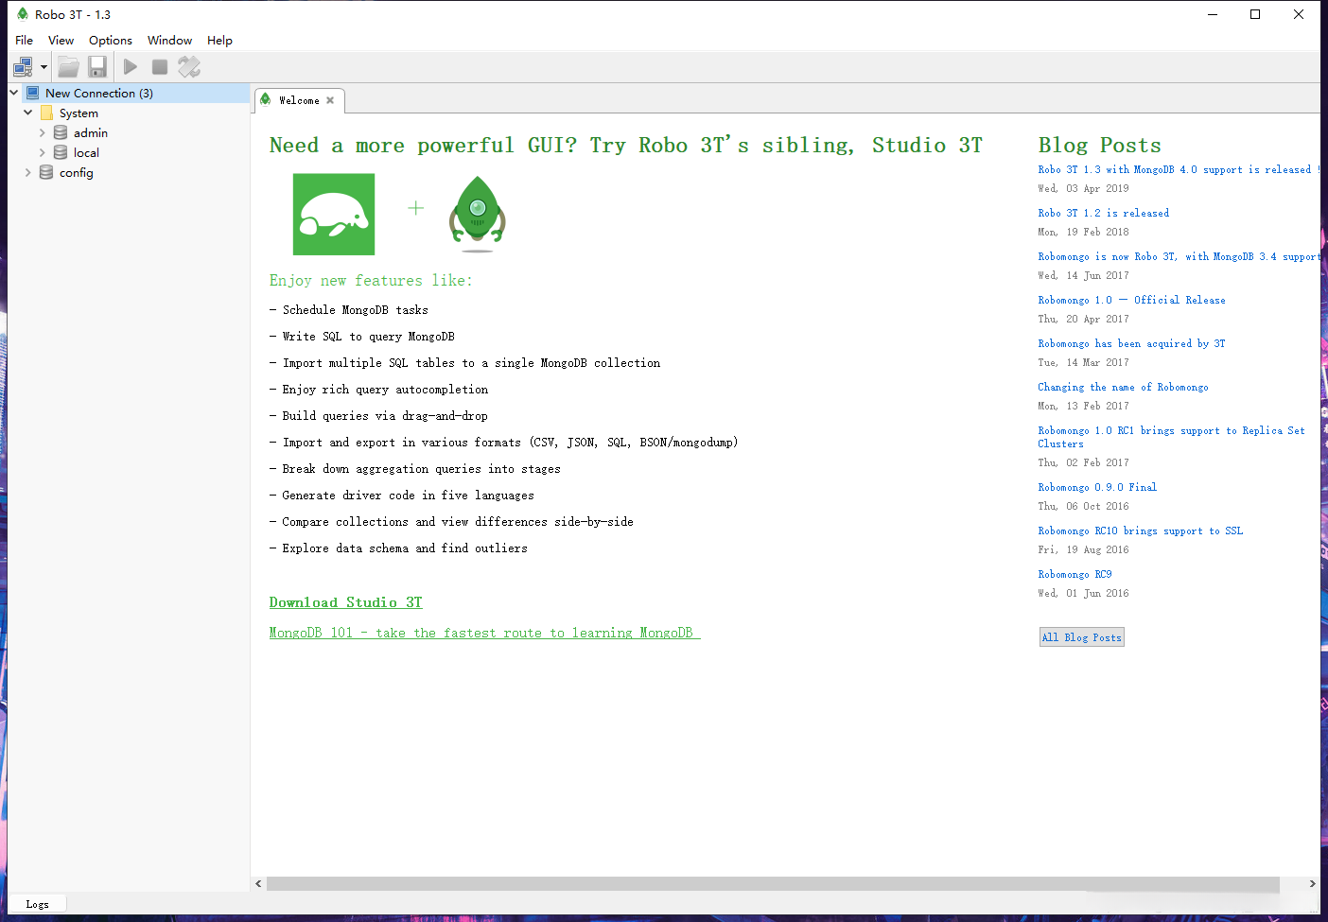This screenshot has width=1328, height=922.
Task: Open blog post Robomongo 1.0 Official Release
Action: [x=1131, y=301]
